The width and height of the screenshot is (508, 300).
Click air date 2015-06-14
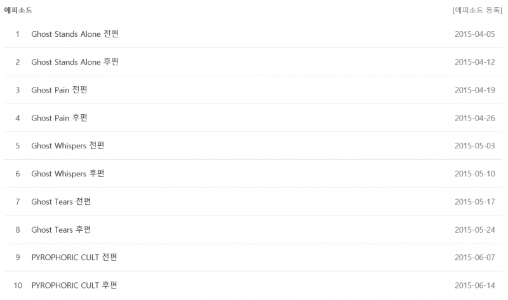pyautogui.click(x=474, y=285)
